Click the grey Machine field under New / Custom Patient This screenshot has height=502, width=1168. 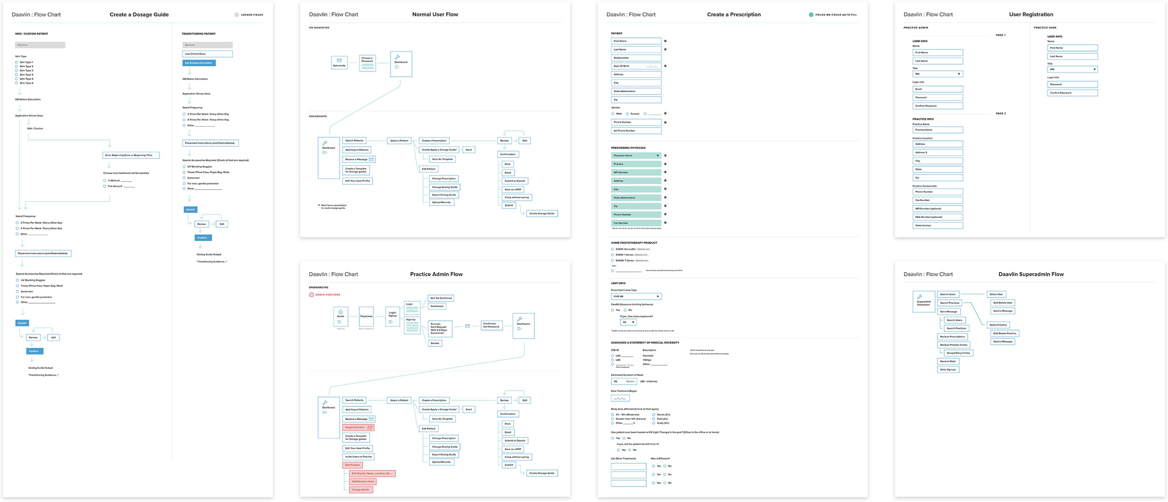tap(40, 45)
